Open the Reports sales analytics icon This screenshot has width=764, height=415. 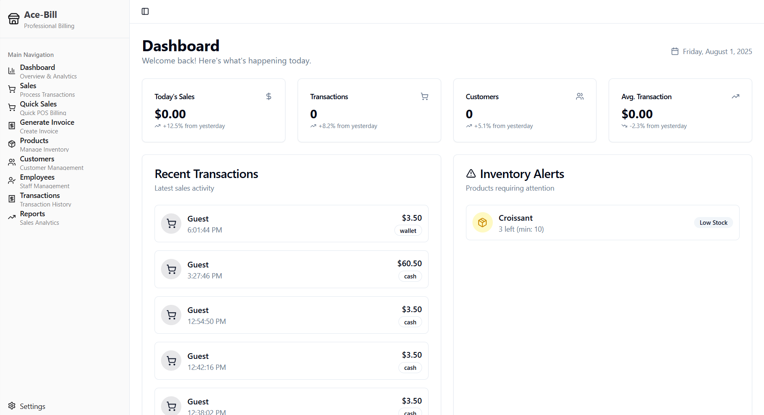tap(11, 217)
